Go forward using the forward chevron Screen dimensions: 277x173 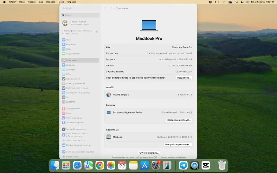[x=111, y=8]
